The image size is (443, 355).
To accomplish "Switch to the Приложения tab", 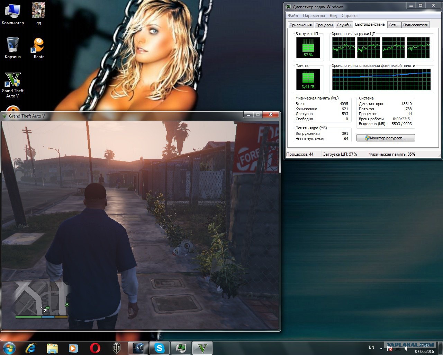I will [301, 25].
